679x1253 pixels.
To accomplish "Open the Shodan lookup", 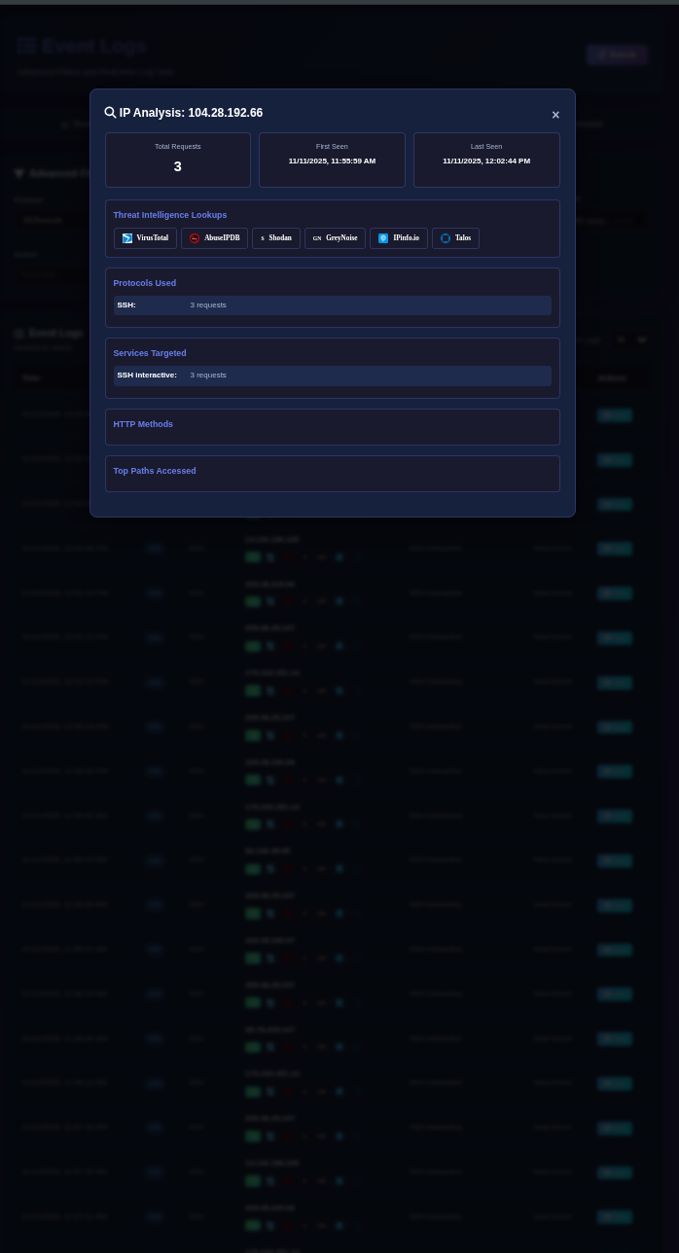I will tap(276, 238).
